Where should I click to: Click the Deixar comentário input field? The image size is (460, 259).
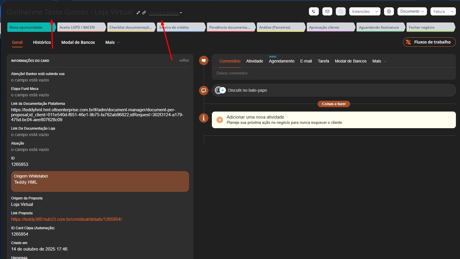point(333,73)
